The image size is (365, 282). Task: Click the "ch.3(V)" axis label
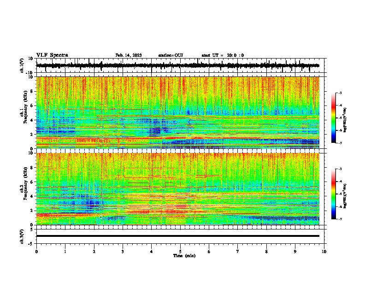(22, 236)
